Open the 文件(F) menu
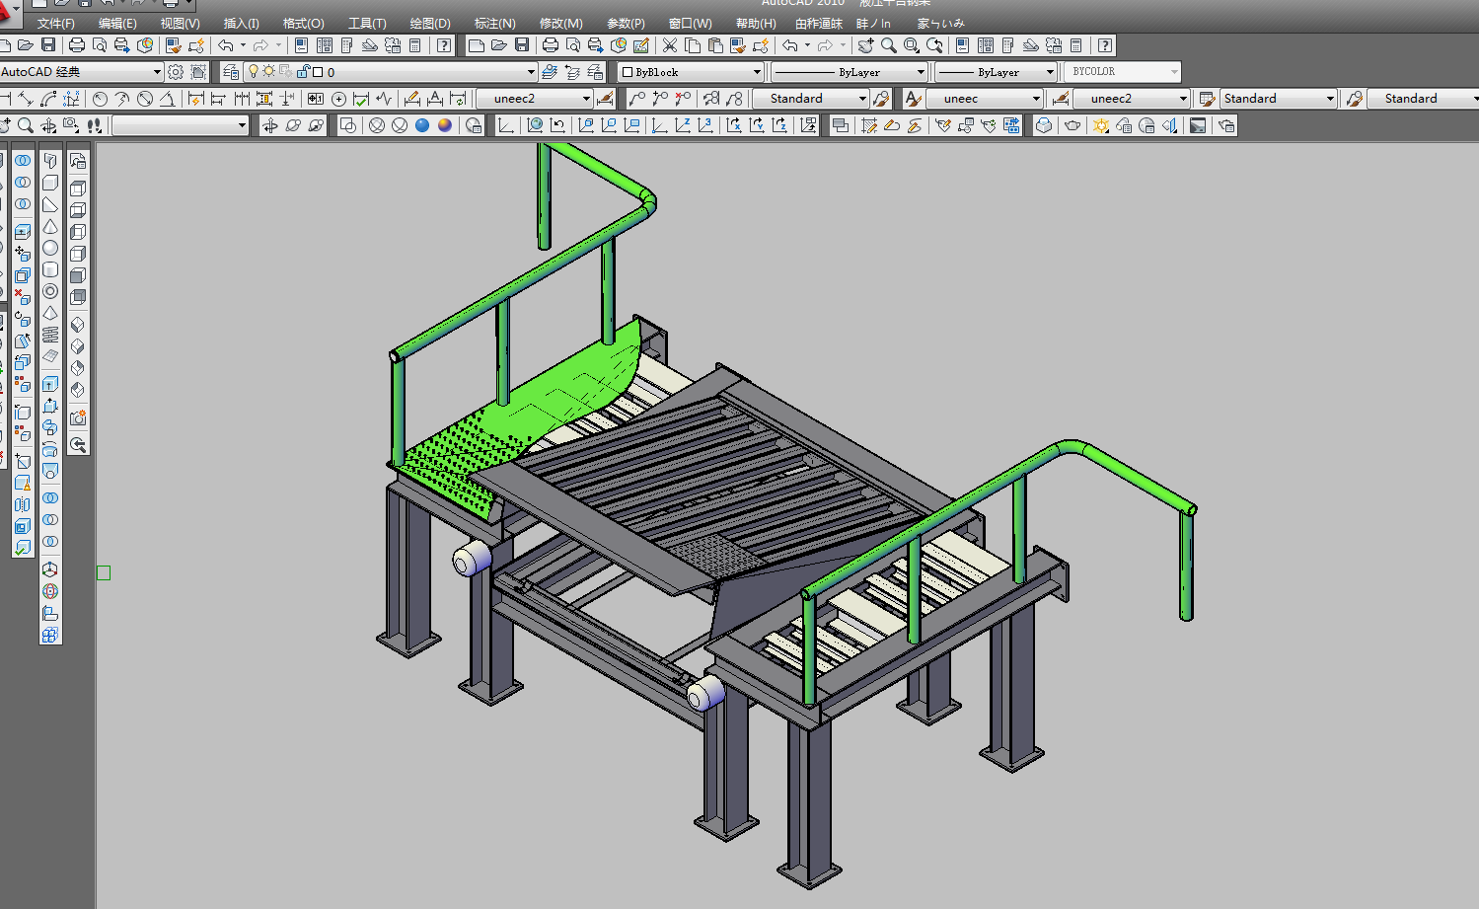Viewport: 1479px width, 909px height. 55,23
